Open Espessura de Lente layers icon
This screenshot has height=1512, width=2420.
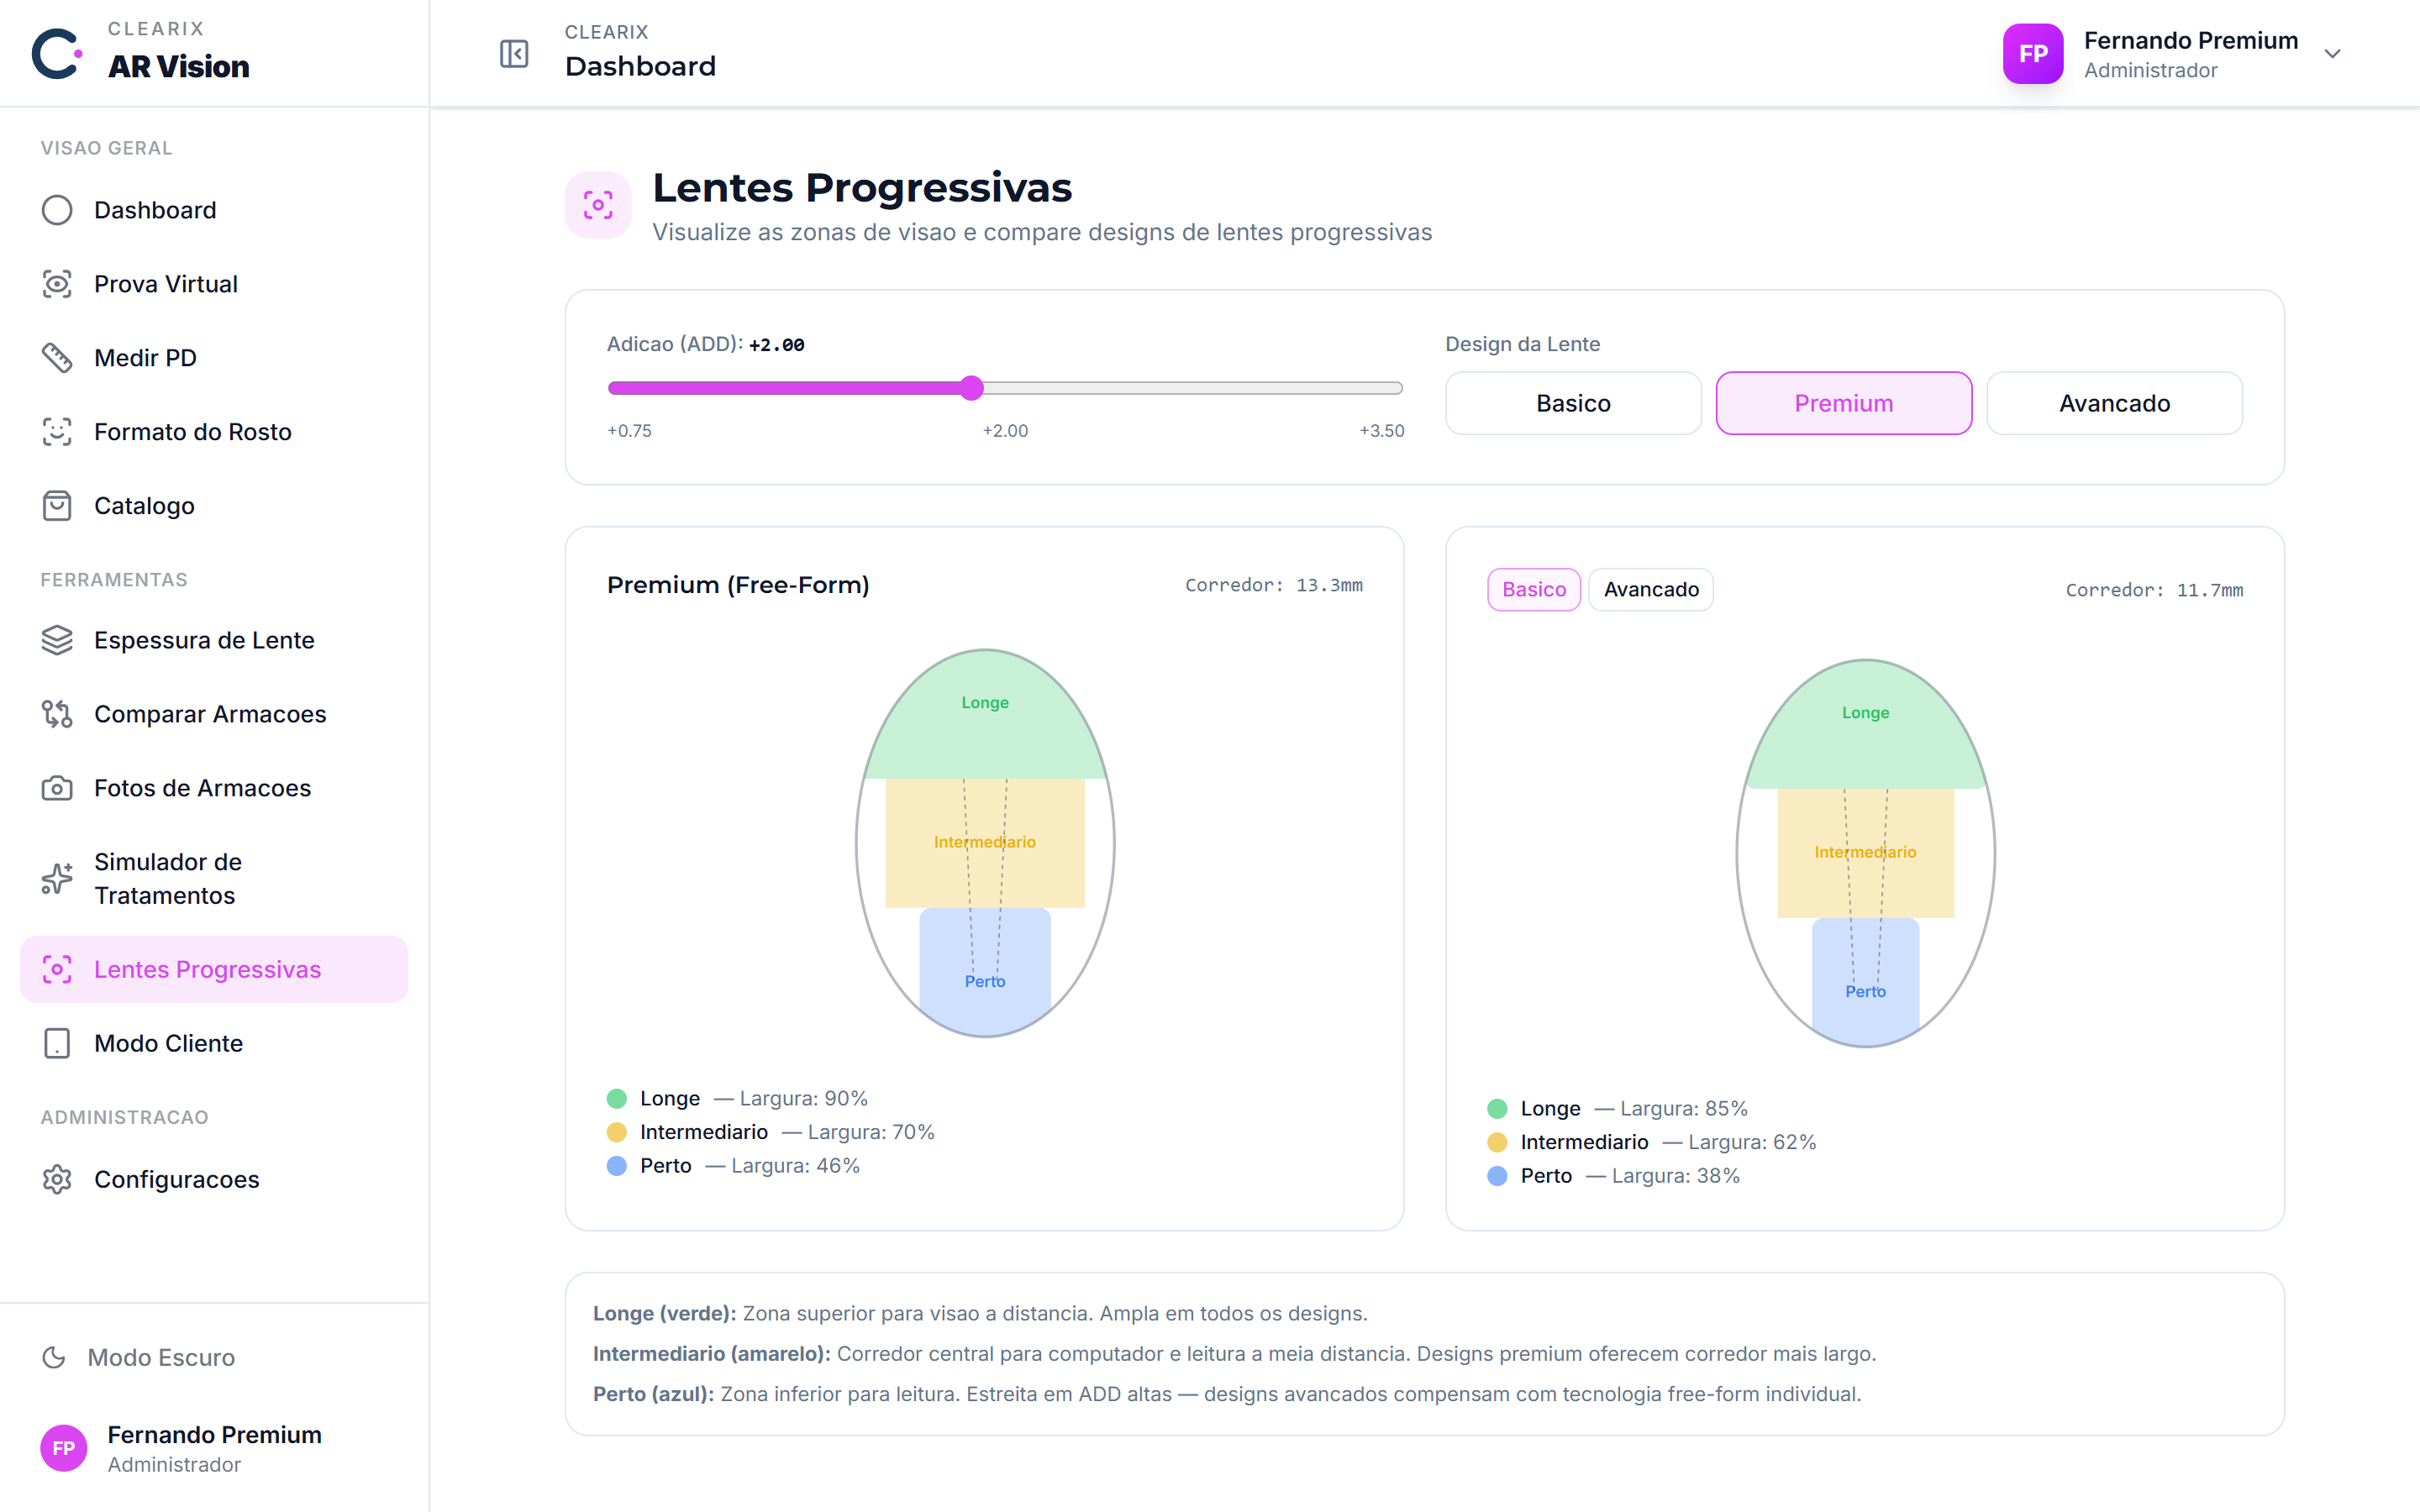pos(57,640)
